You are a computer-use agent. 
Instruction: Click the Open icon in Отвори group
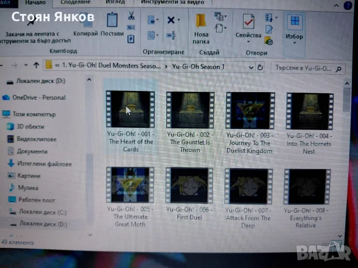coord(269,17)
